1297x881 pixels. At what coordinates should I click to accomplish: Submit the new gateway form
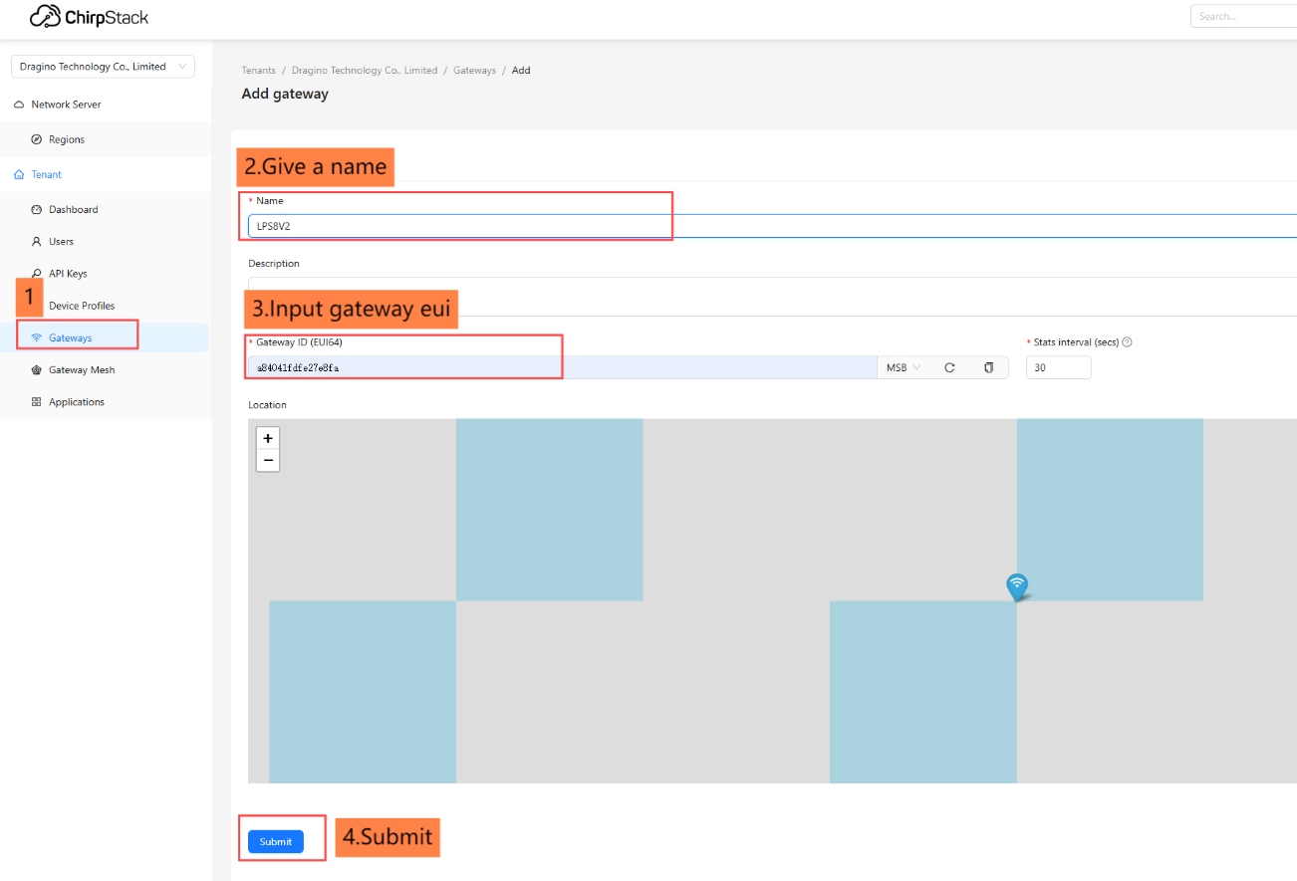point(276,842)
